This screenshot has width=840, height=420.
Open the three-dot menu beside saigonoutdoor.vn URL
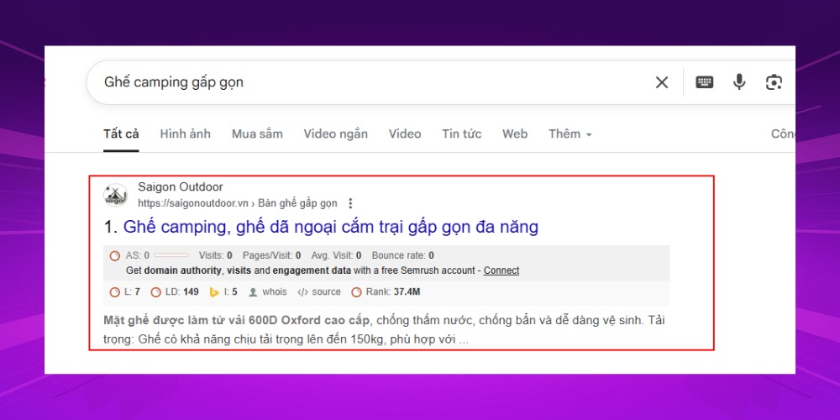pyautogui.click(x=350, y=203)
